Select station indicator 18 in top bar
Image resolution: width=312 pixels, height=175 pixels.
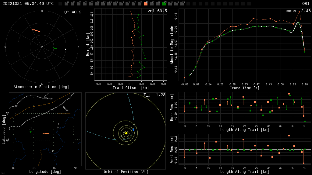(x=170, y=3)
